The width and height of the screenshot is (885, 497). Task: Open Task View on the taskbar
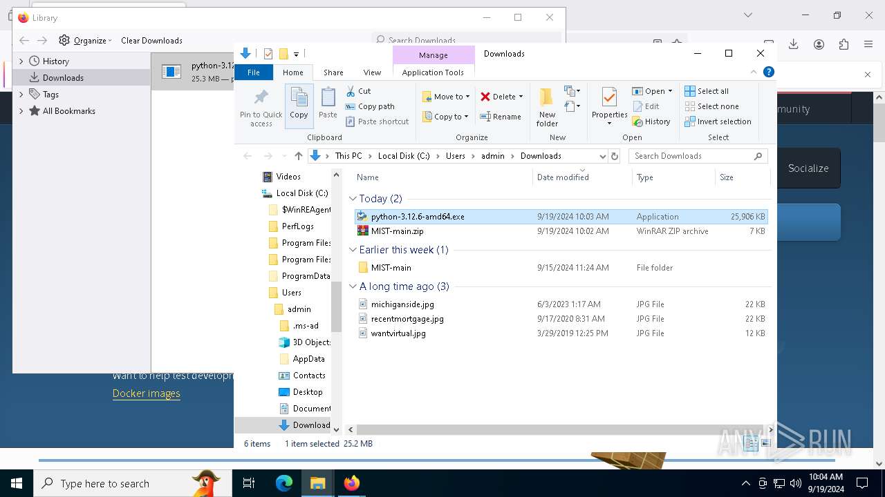pos(249,483)
